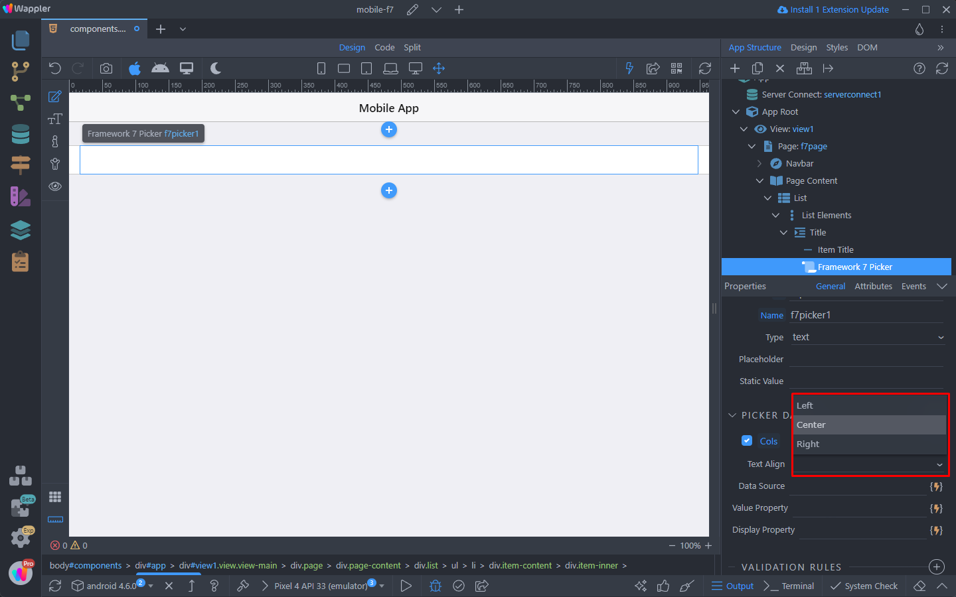Toggle the eye visibility icon in left toolbar
Image resolution: width=956 pixels, height=597 pixels.
(x=55, y=186)
